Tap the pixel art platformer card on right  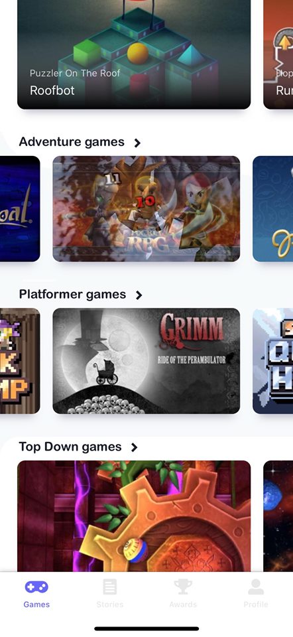tap(272, 361)
